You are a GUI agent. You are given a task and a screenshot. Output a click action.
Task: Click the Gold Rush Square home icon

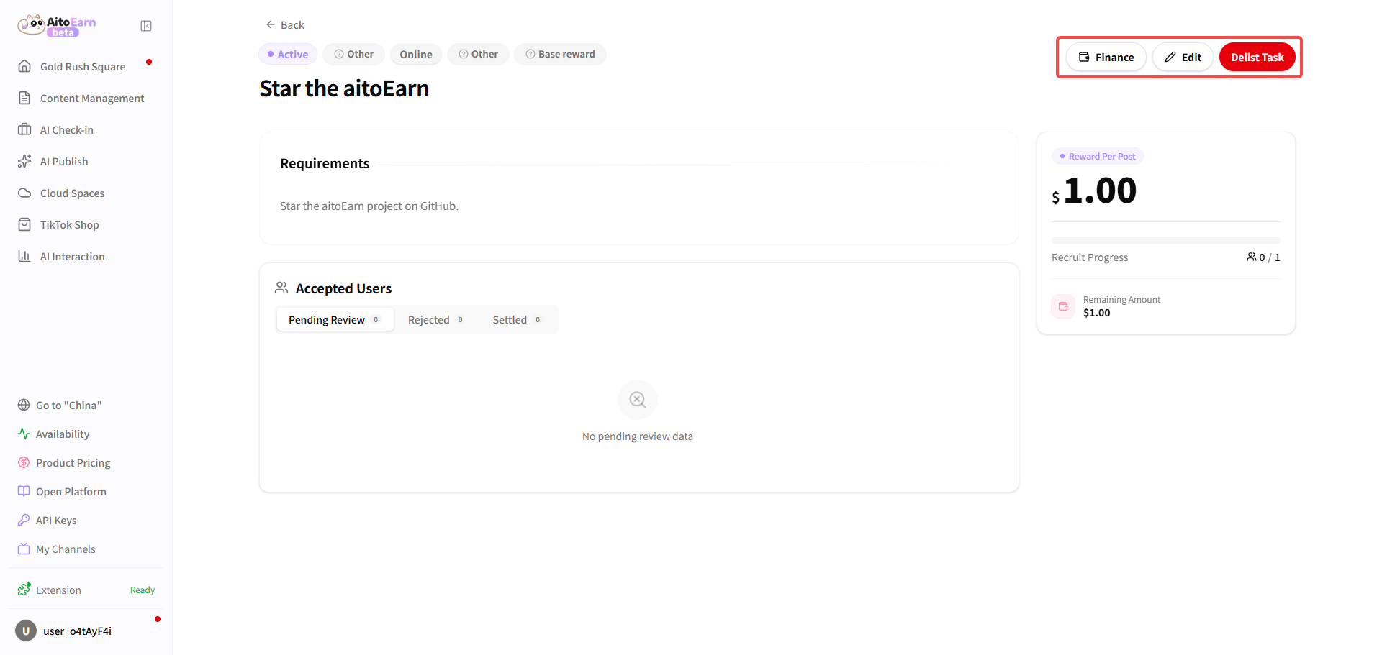(x=24, y=66)
